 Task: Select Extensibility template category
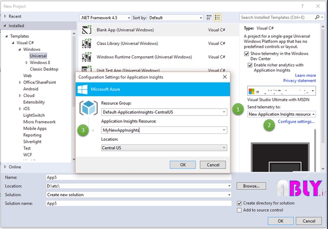34,102
